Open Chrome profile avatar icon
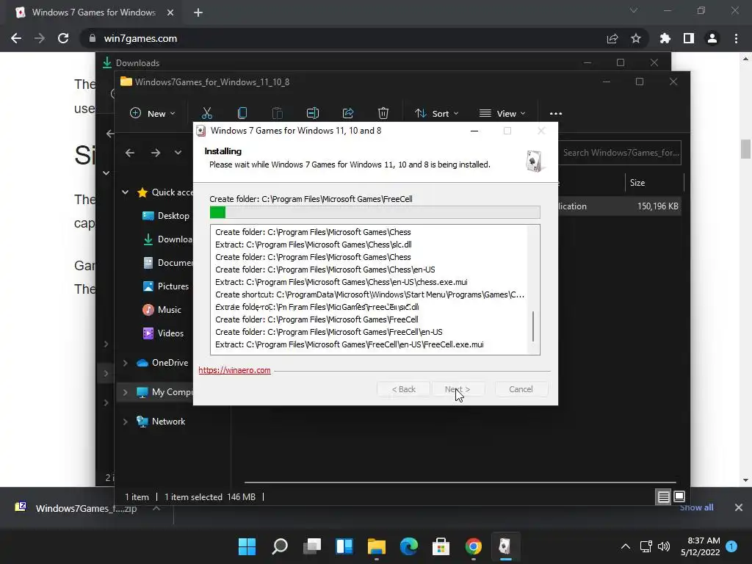The width and height of the screenshot is (752, 564). coord(712,38)
